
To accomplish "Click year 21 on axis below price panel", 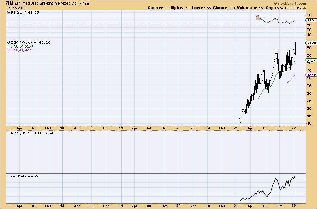I will pos(236,128).
